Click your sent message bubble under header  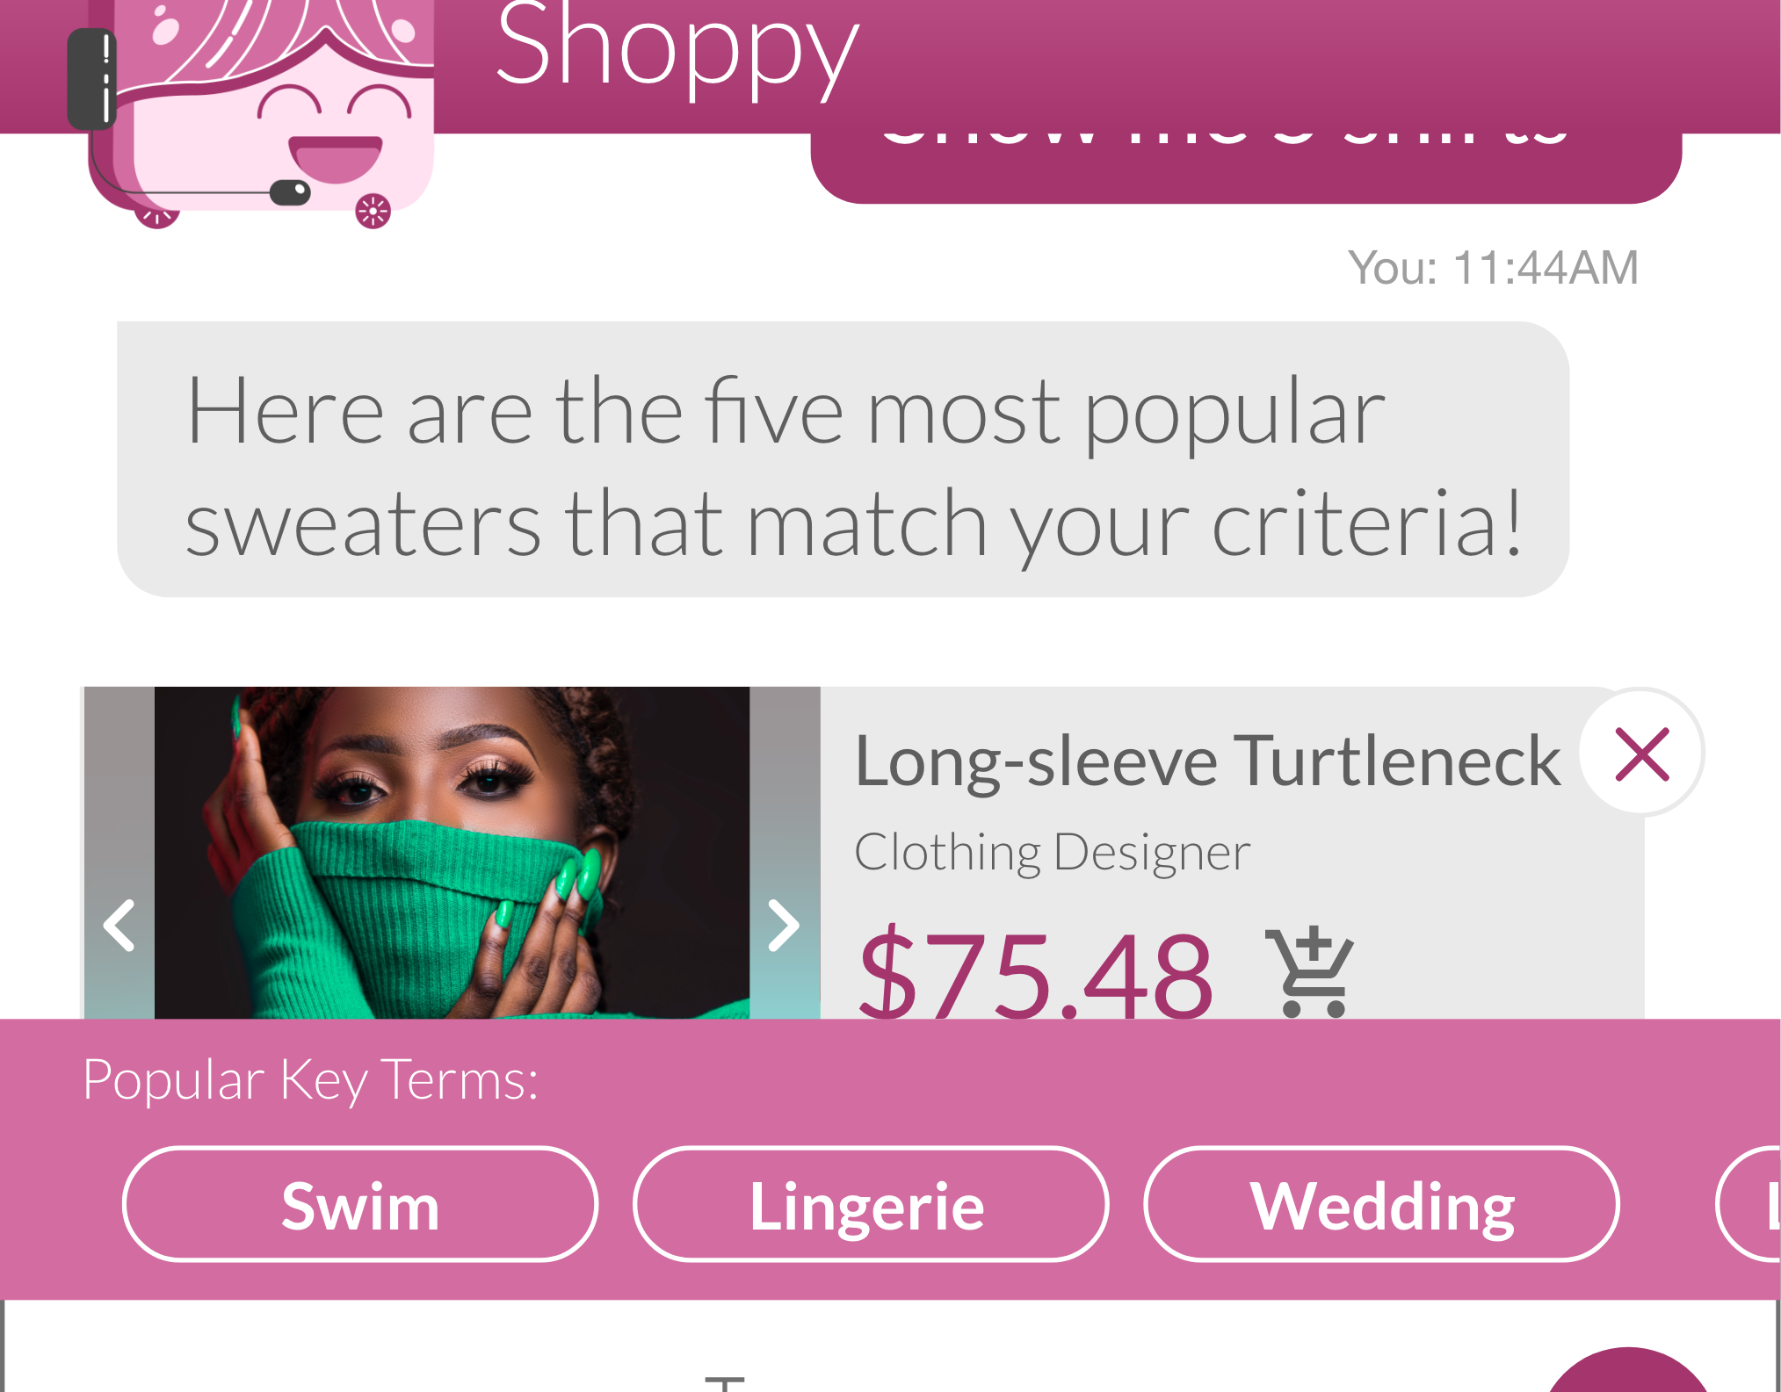pyautogui.click(x=1246, y=169)
